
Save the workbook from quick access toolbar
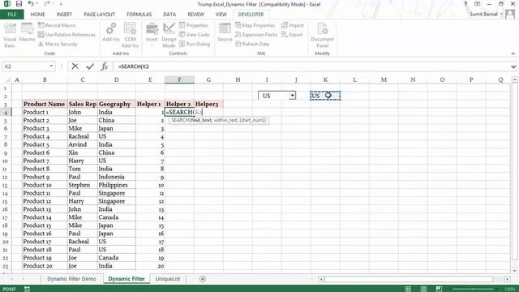point(19,4)
